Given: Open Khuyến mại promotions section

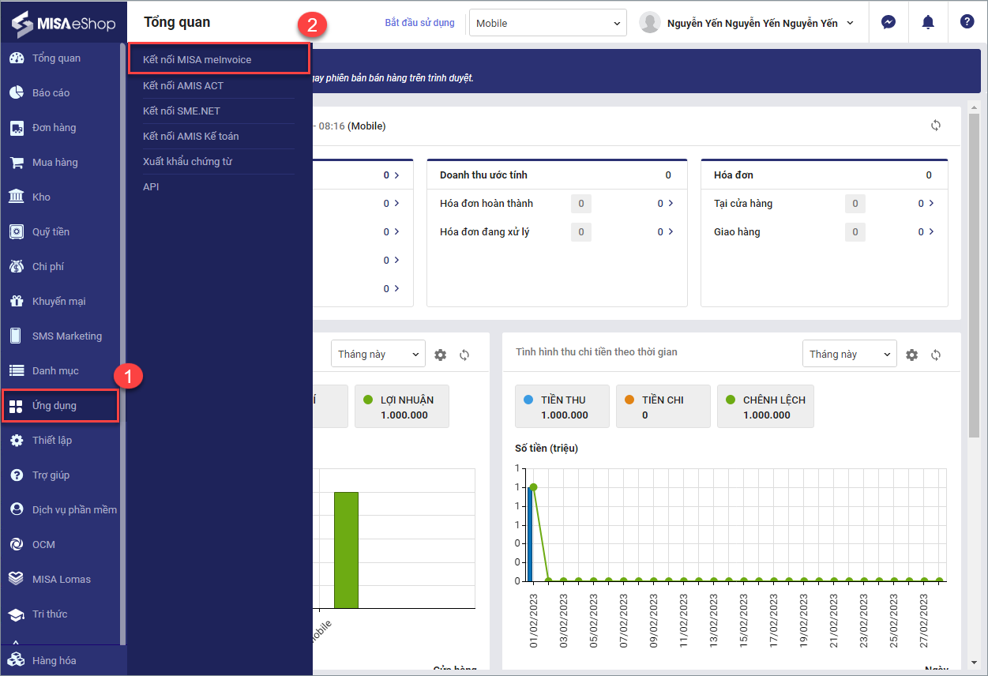Looking at the screenshot, I should (58, 302).
